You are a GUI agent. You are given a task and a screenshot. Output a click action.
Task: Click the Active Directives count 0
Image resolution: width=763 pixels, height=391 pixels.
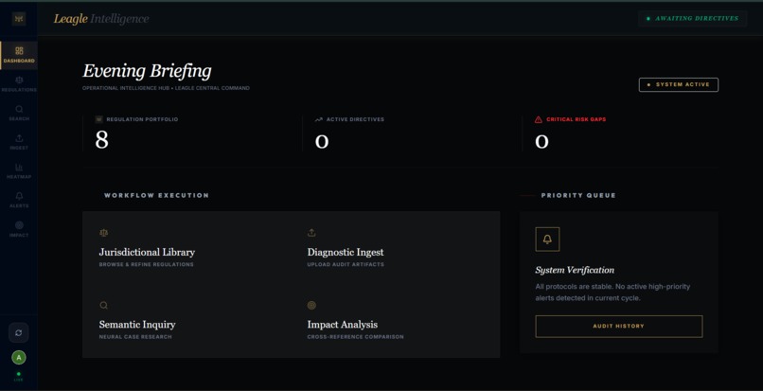click(322, 141)
